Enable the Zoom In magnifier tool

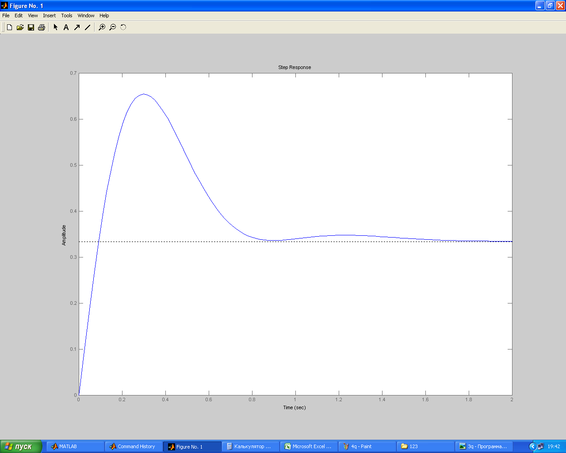point(102,27)
